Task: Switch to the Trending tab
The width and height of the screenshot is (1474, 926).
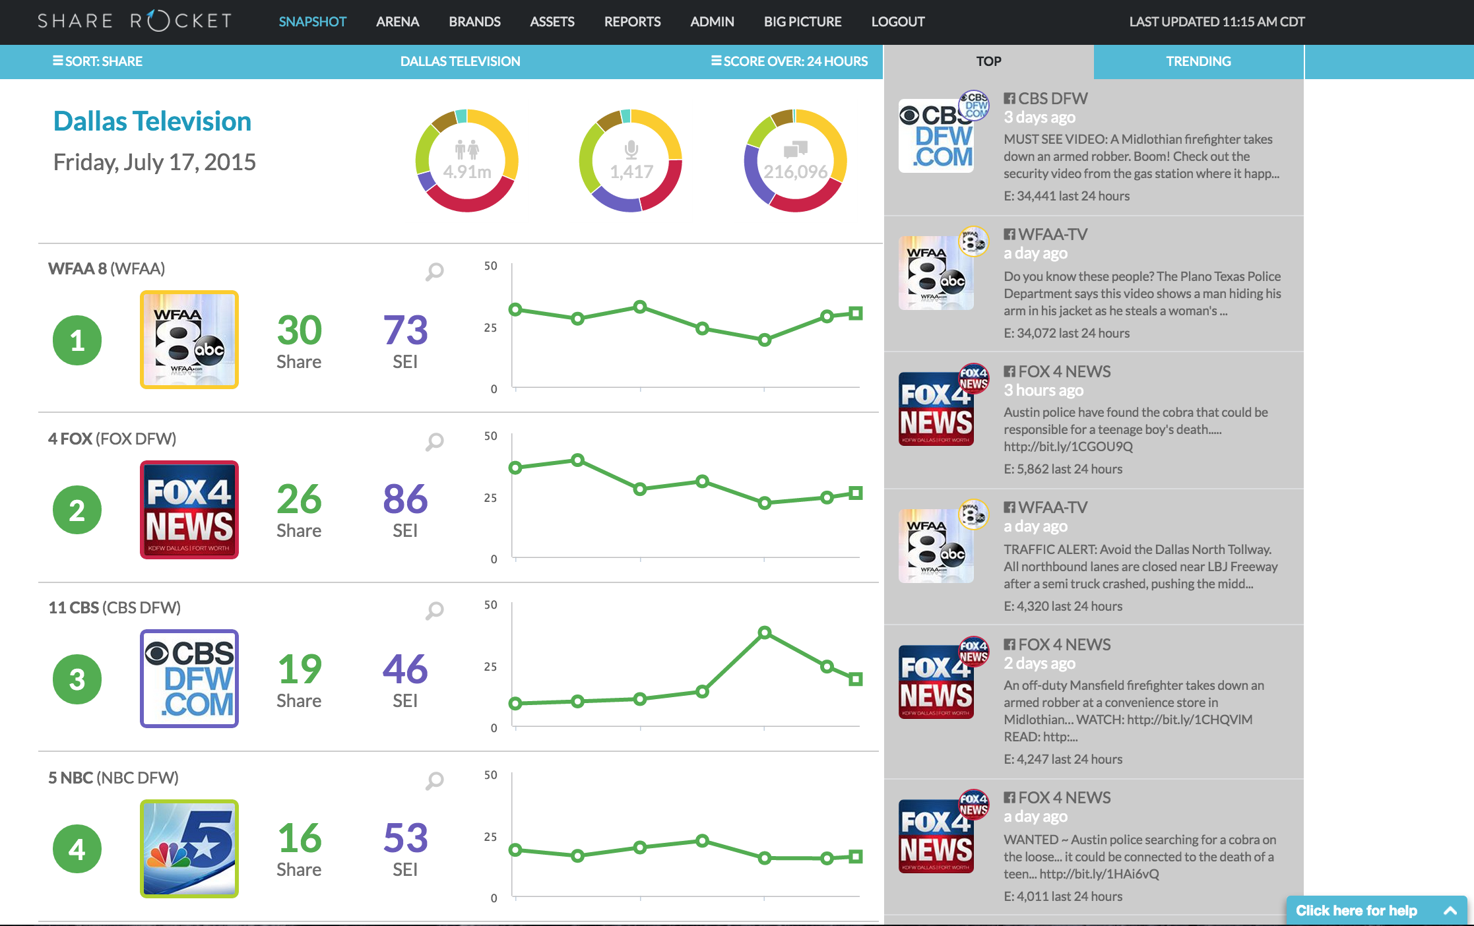Action: pyautogui.click(x=1198, y=61)
